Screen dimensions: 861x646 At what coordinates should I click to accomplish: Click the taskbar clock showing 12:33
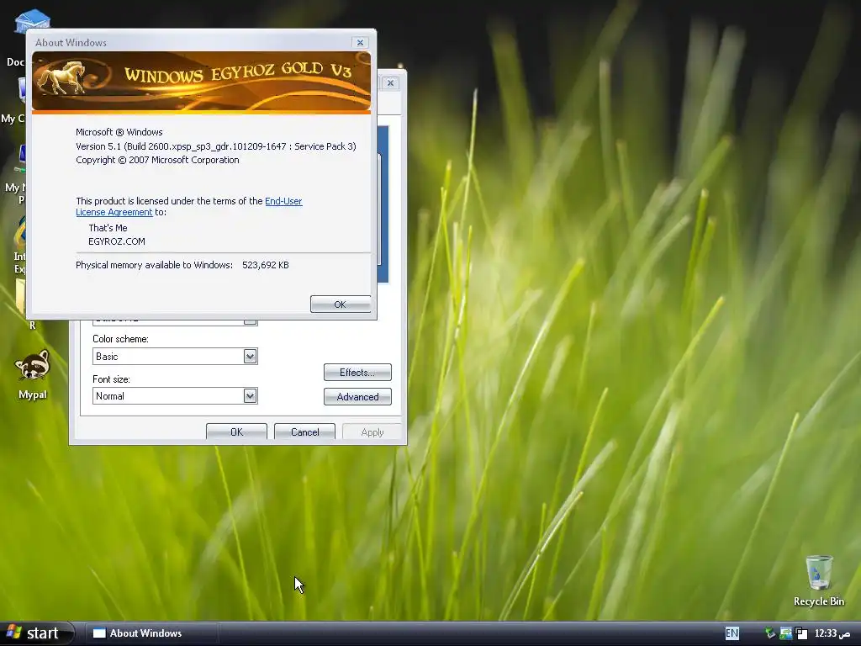click(832, 633)
